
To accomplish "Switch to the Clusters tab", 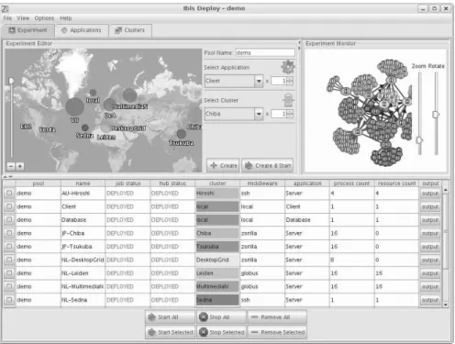I will pyautogui.click(x=130, y=30).
